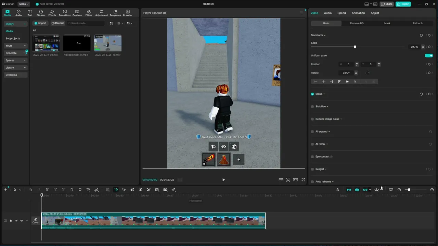The width and height of the screenshot is (438, 246).
Task: Enable the Eye contact checkbox
Action: pos(312,156)
